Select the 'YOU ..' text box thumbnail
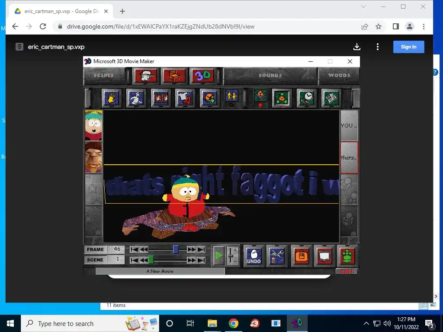Viewport: 443px width, 332px height. 349,125
